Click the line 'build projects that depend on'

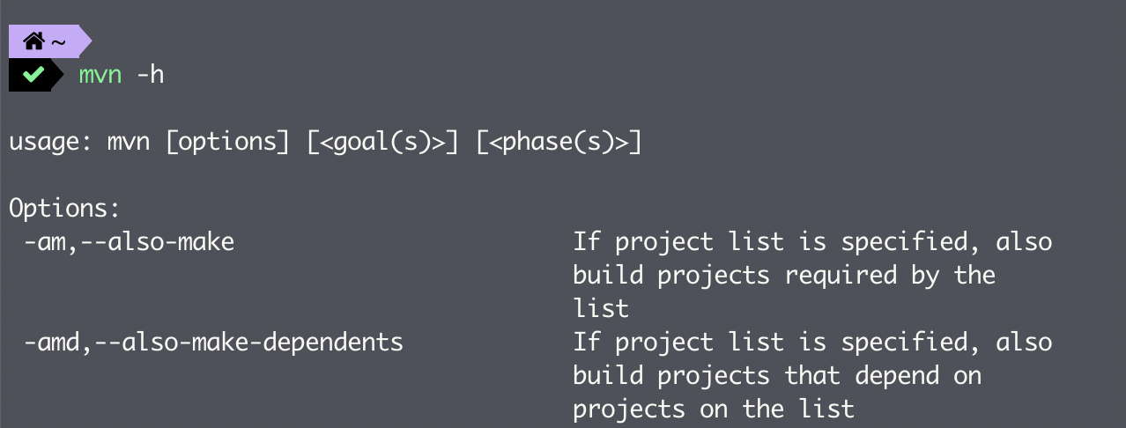coord(777,375)
